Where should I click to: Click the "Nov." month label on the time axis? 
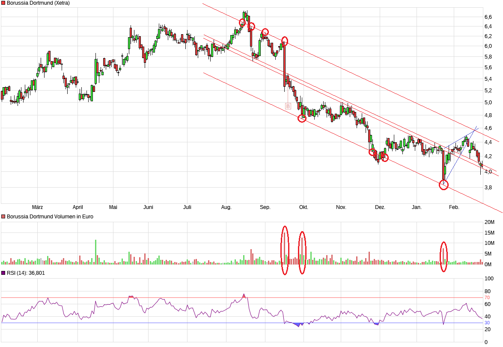pos(341,207)
